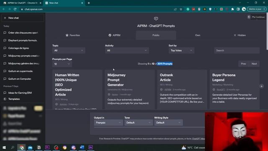Go back in browser history
The height and width of the screenshot is (151, 268).
[4, 9]
